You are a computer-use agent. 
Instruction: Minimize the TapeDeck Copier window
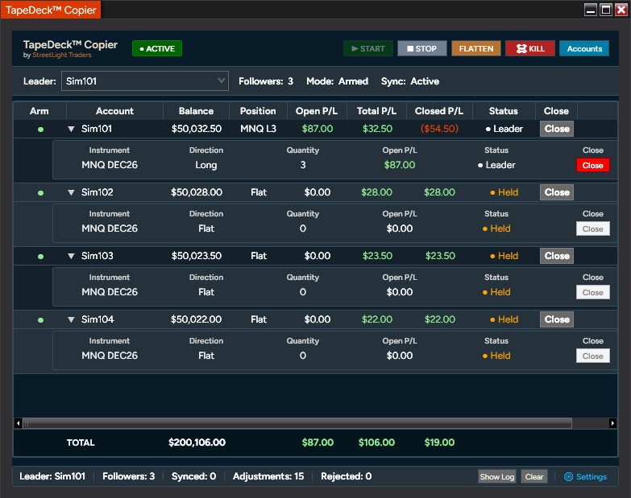point(591,10)
